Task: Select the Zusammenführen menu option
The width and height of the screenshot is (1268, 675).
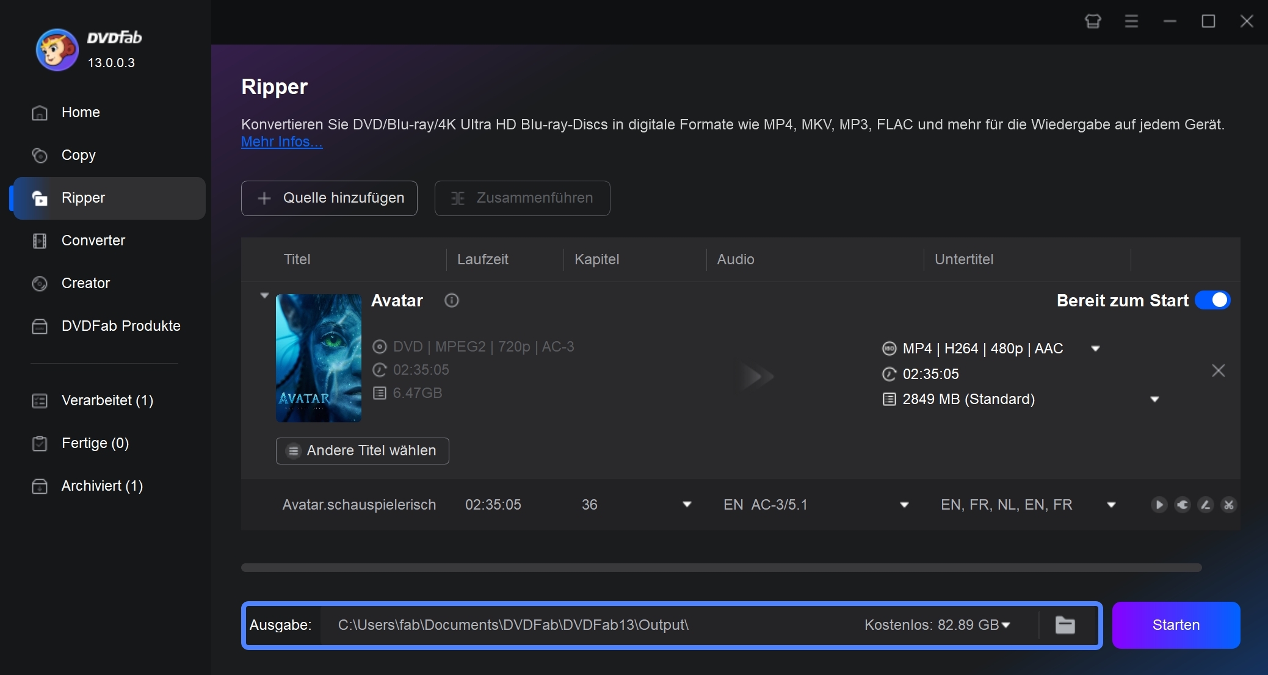Action: (x=521, y=198)
